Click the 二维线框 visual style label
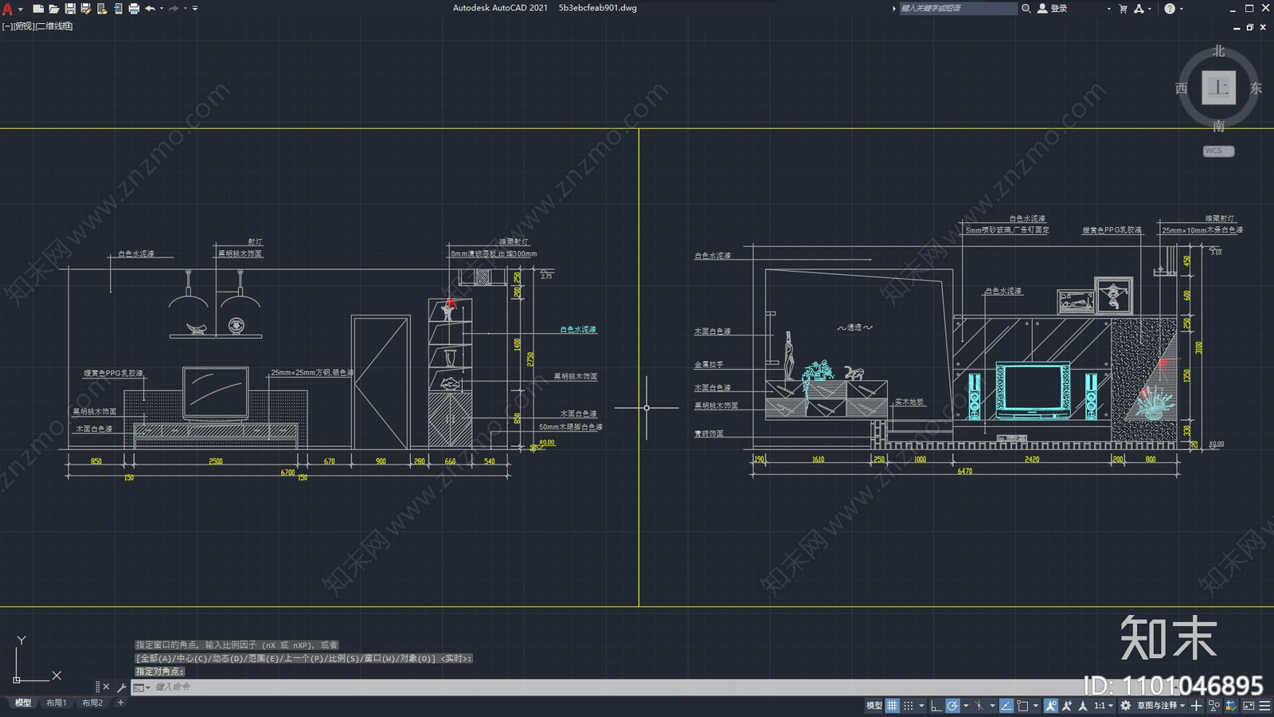 pos(54,26)
